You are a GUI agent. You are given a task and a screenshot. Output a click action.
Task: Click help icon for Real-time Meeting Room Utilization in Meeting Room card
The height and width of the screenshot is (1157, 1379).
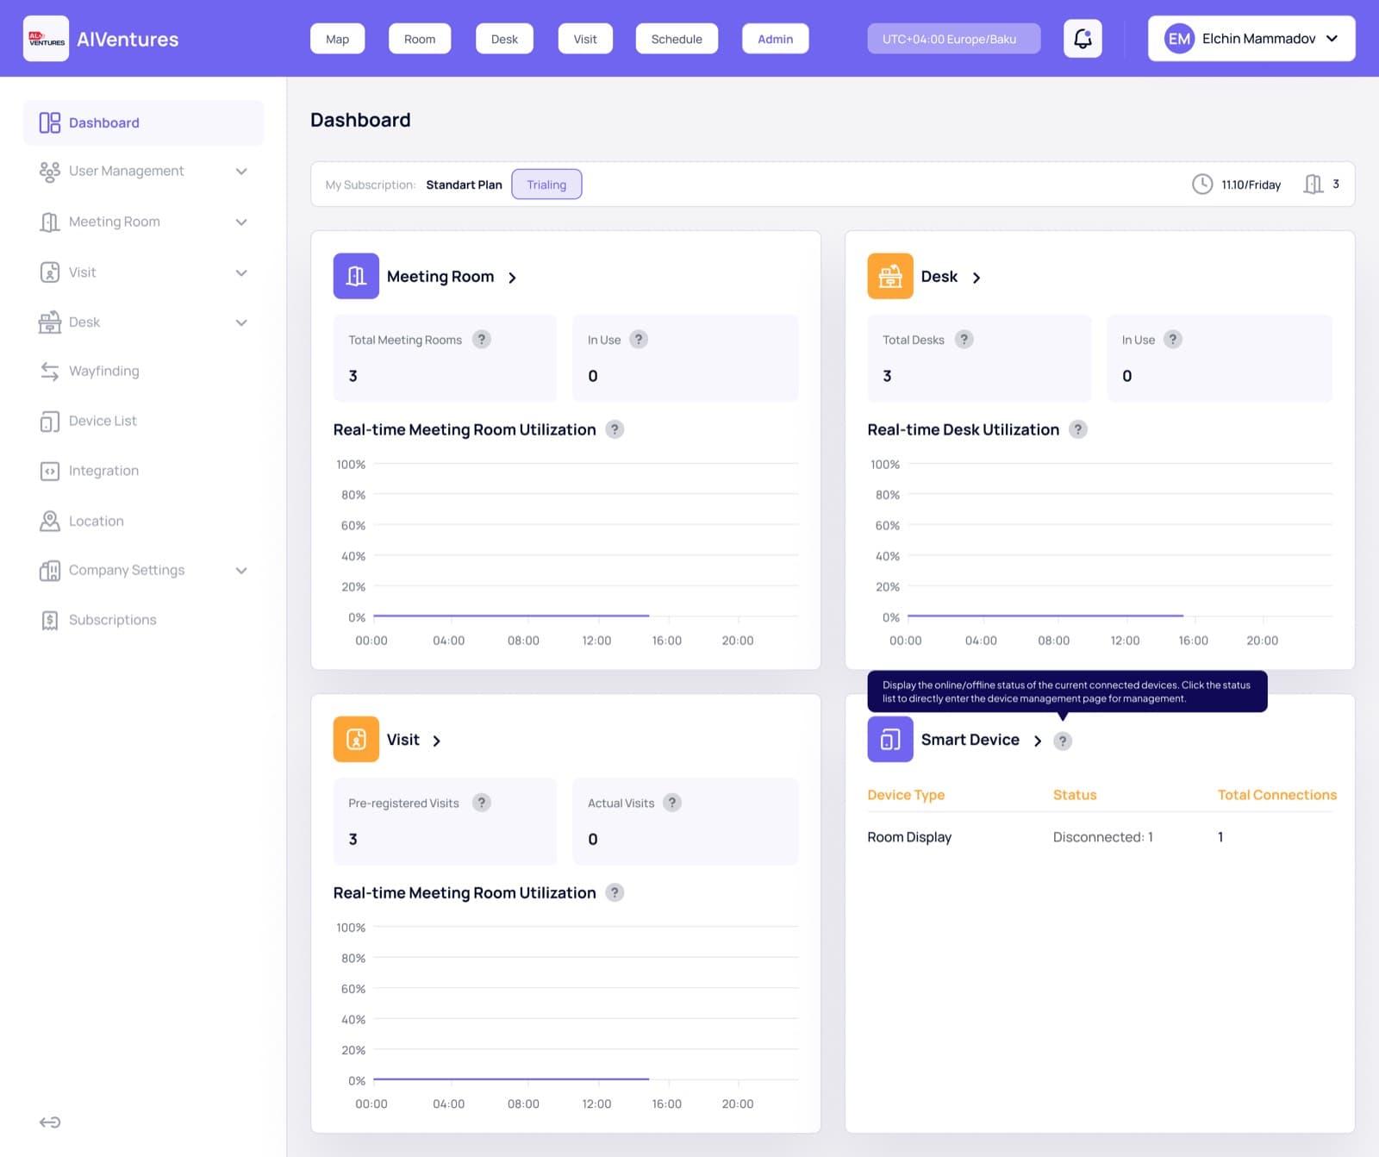coord(615,429)
